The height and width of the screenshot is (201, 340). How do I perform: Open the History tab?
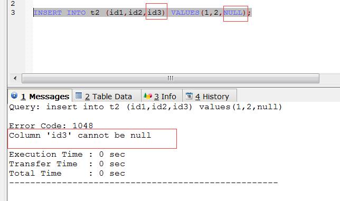[x=210, y=95]
